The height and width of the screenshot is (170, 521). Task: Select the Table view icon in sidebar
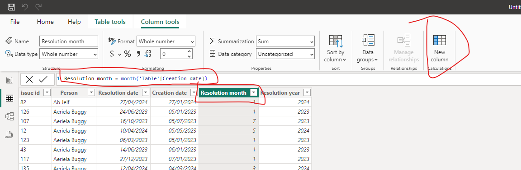tap(9, 98)
